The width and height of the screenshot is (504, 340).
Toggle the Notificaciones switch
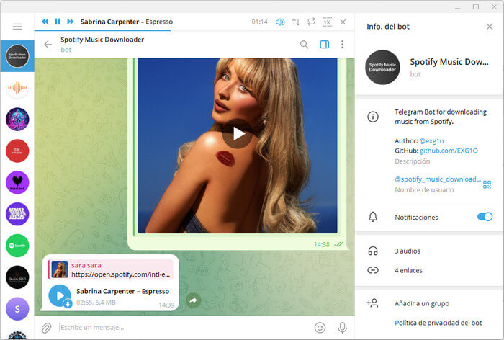click(485, 217)
